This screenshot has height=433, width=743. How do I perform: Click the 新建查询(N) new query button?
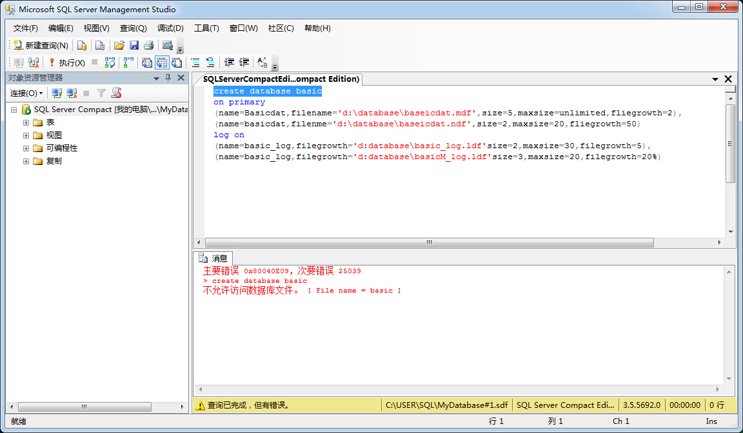[41, 46]
